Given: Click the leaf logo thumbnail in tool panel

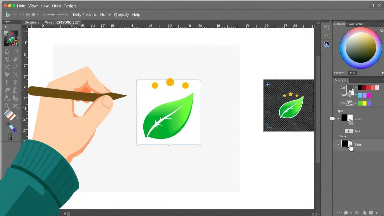Looking at the screenshot, I should click(11, 38).
